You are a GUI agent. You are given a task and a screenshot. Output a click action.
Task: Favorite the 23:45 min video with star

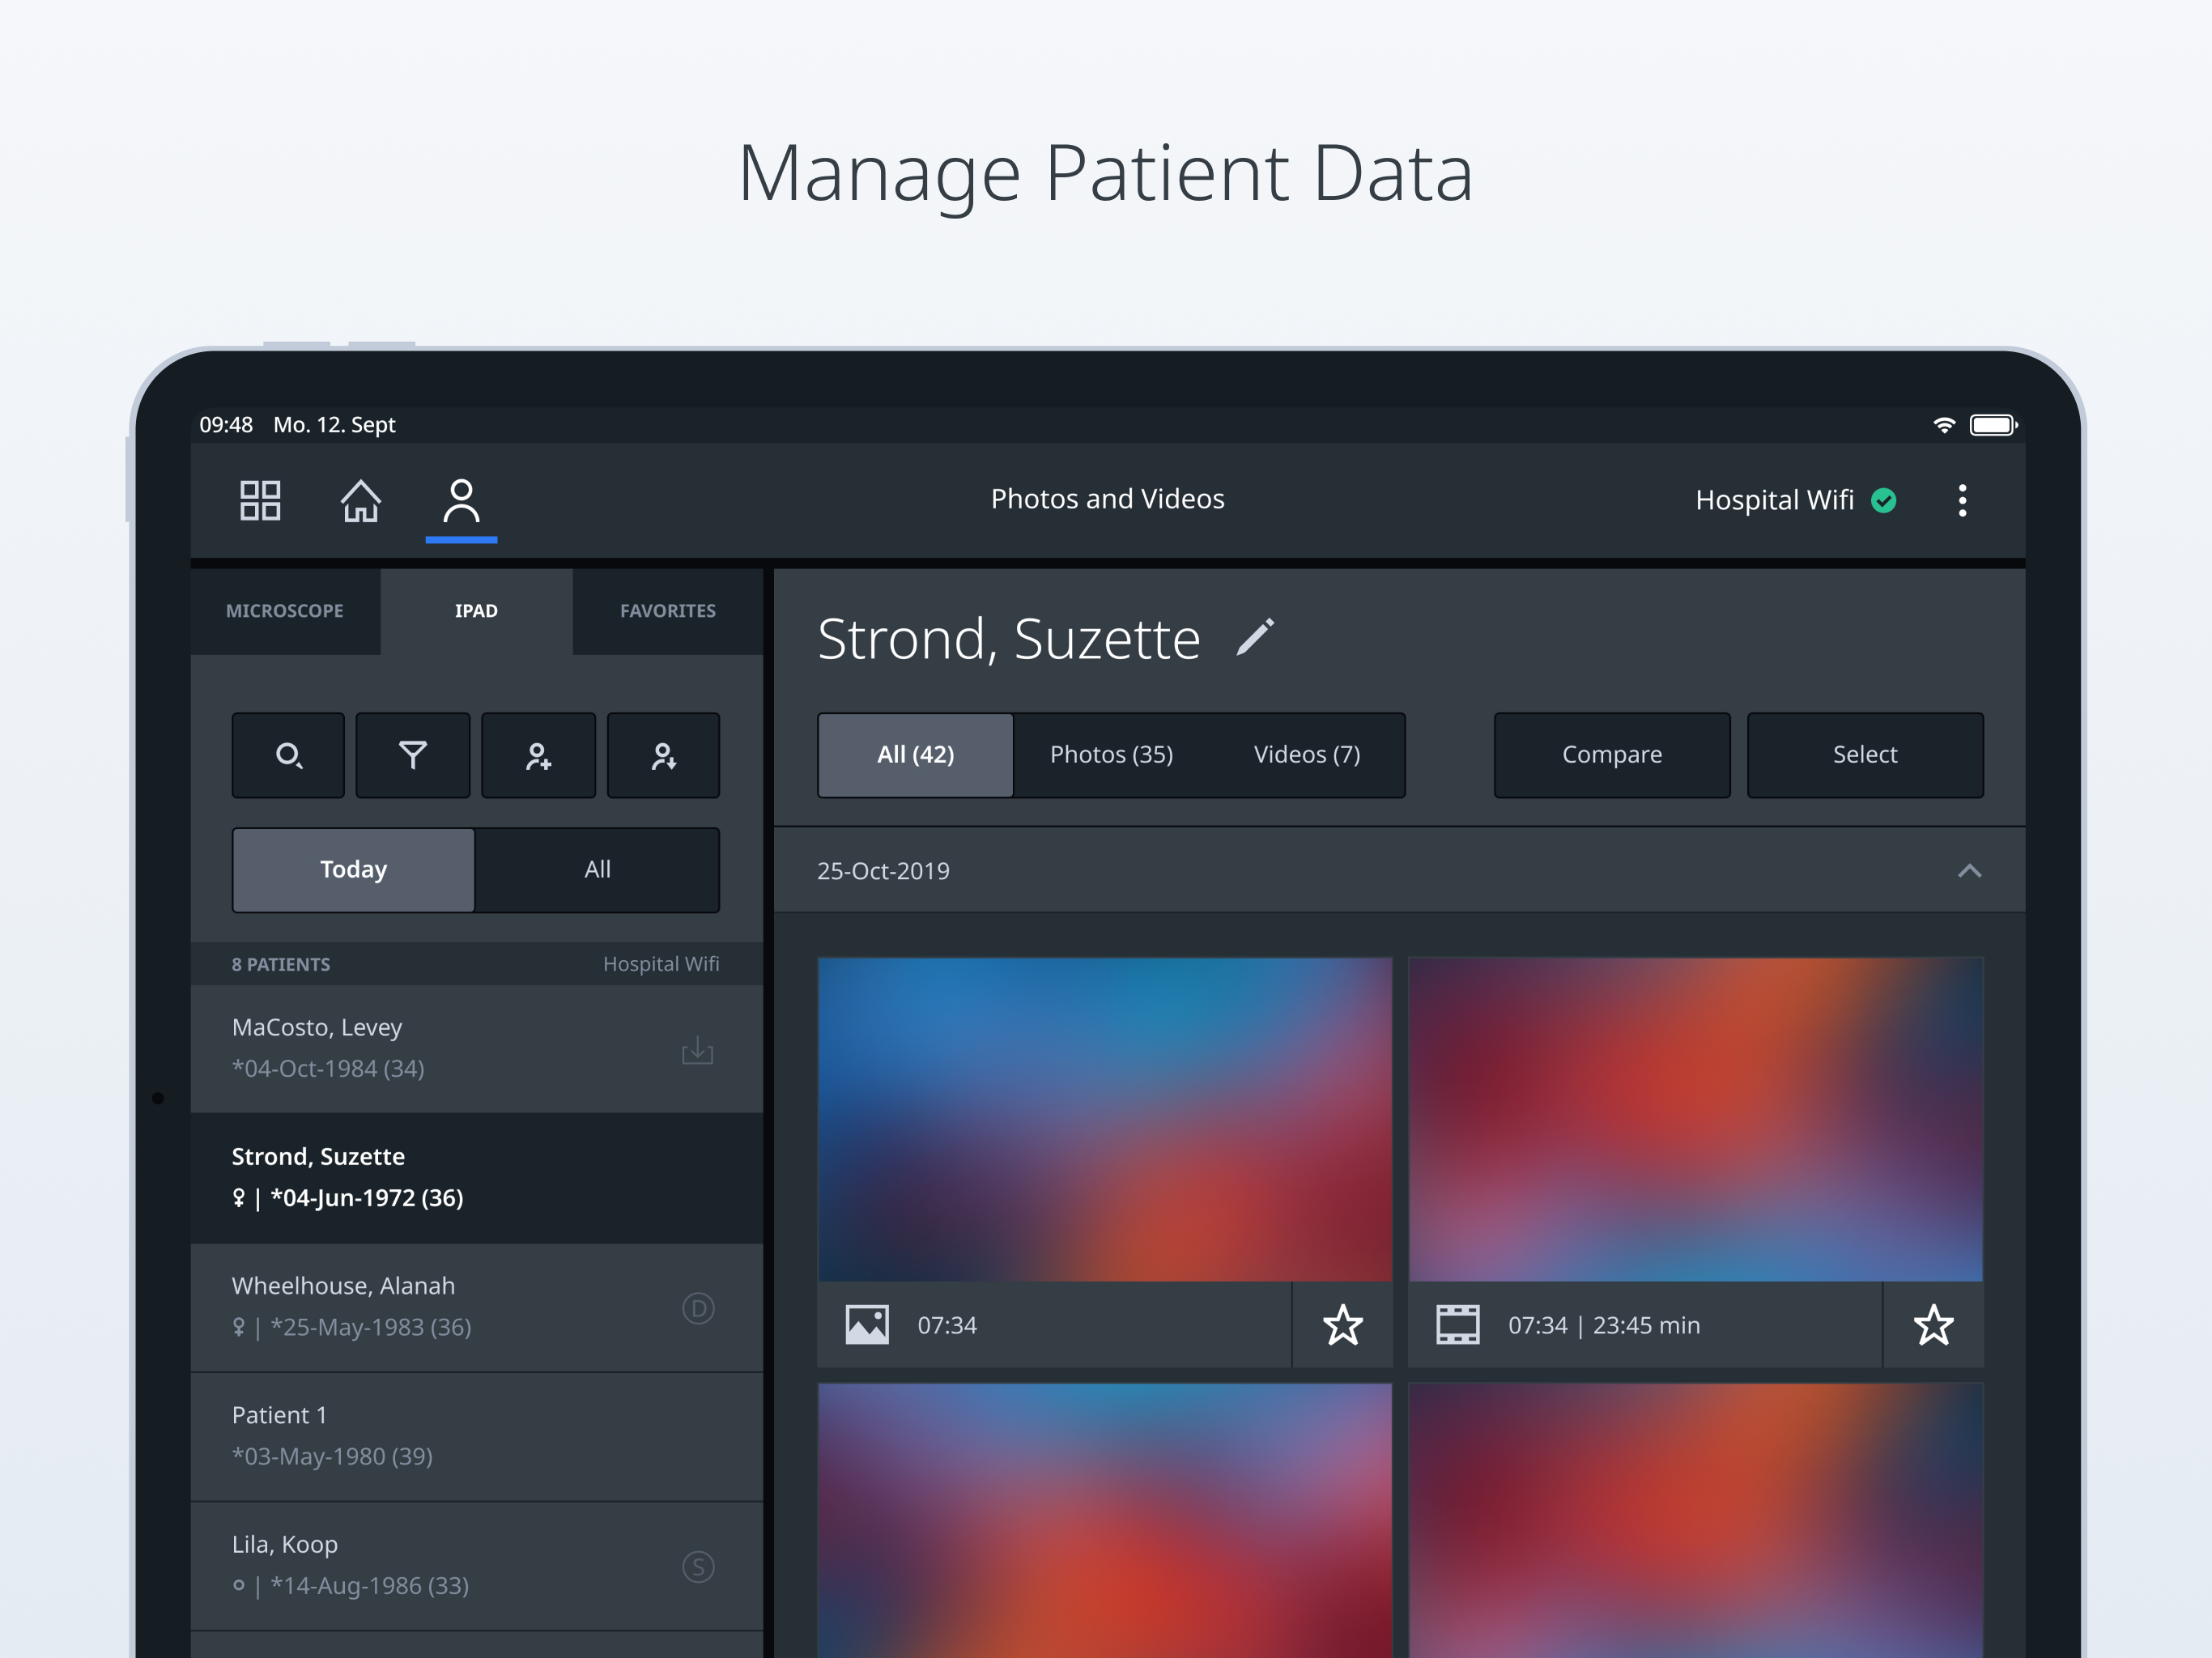tap(1934, 1325)
